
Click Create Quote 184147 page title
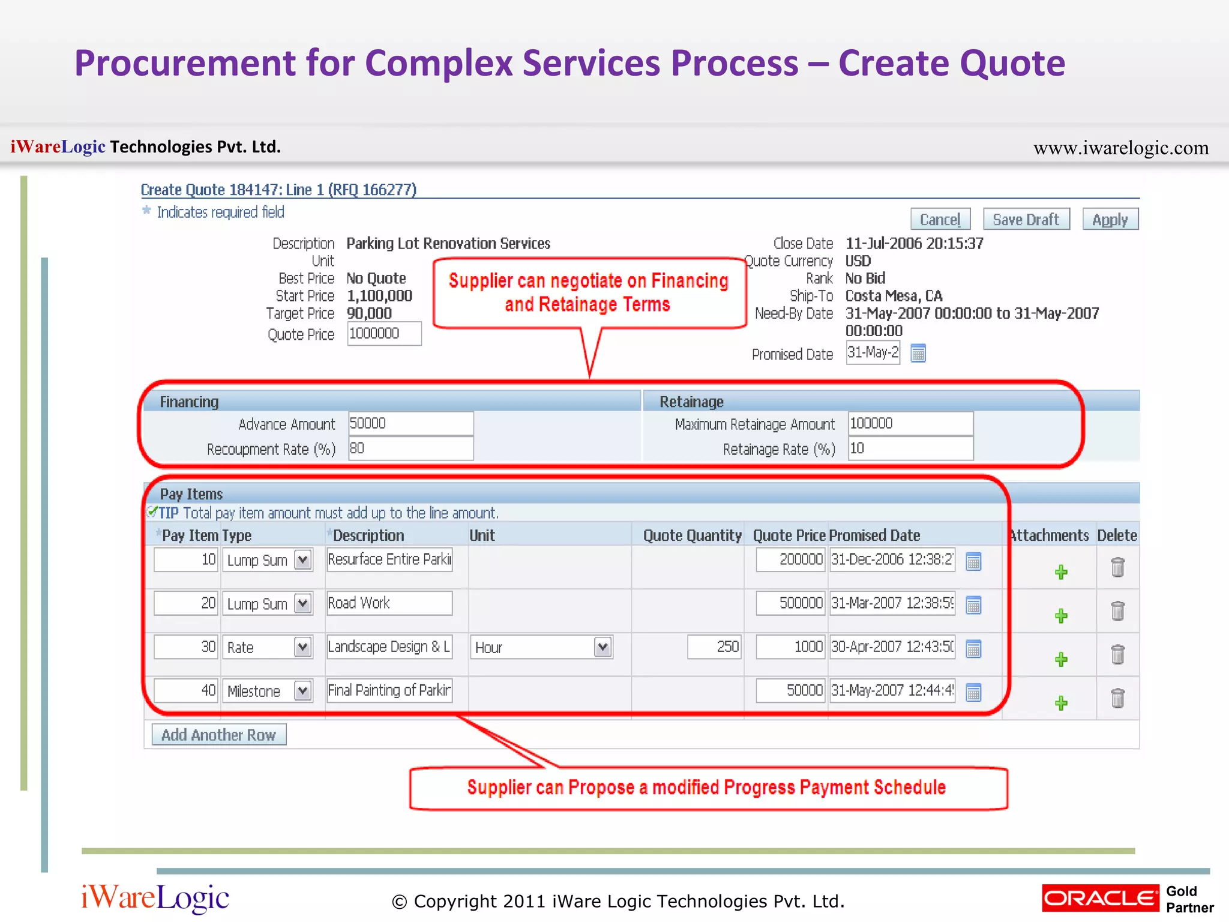(x=278, y=190)
